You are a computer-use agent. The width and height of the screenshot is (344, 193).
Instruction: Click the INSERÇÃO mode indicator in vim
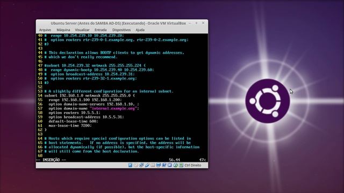(x=51, y=160)
